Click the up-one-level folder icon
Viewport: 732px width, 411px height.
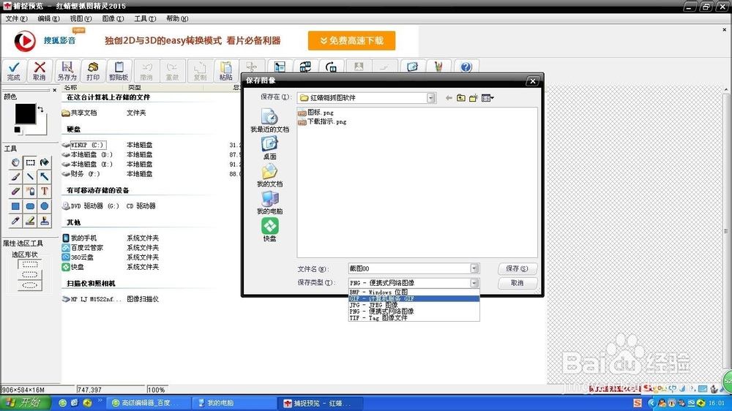click(460, 98)
